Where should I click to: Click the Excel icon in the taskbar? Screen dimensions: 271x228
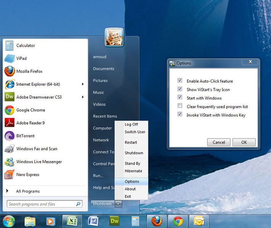[x=72, y=221]
